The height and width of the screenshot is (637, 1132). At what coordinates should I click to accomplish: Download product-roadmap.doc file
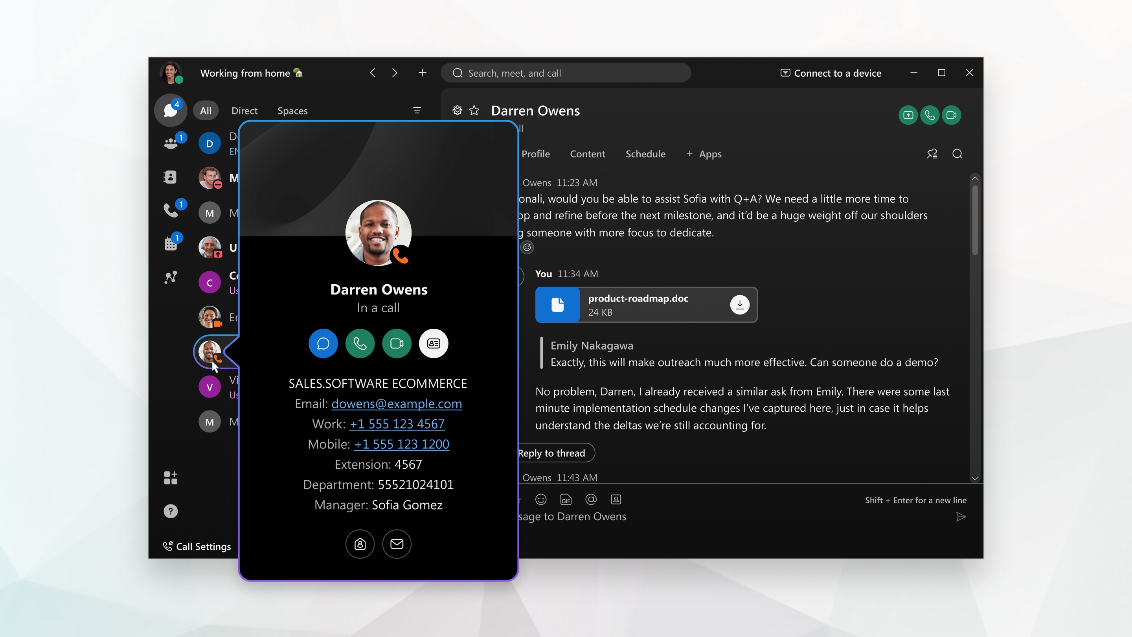click(740, 304)
